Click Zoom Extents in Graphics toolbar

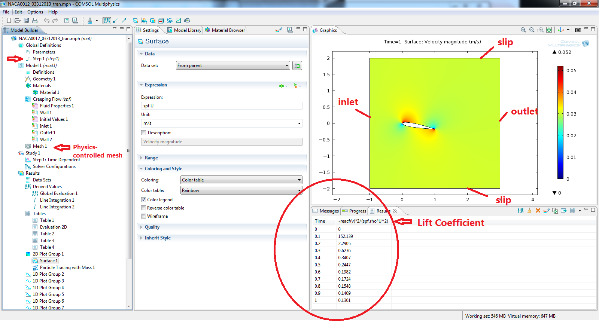coord(549,30)
